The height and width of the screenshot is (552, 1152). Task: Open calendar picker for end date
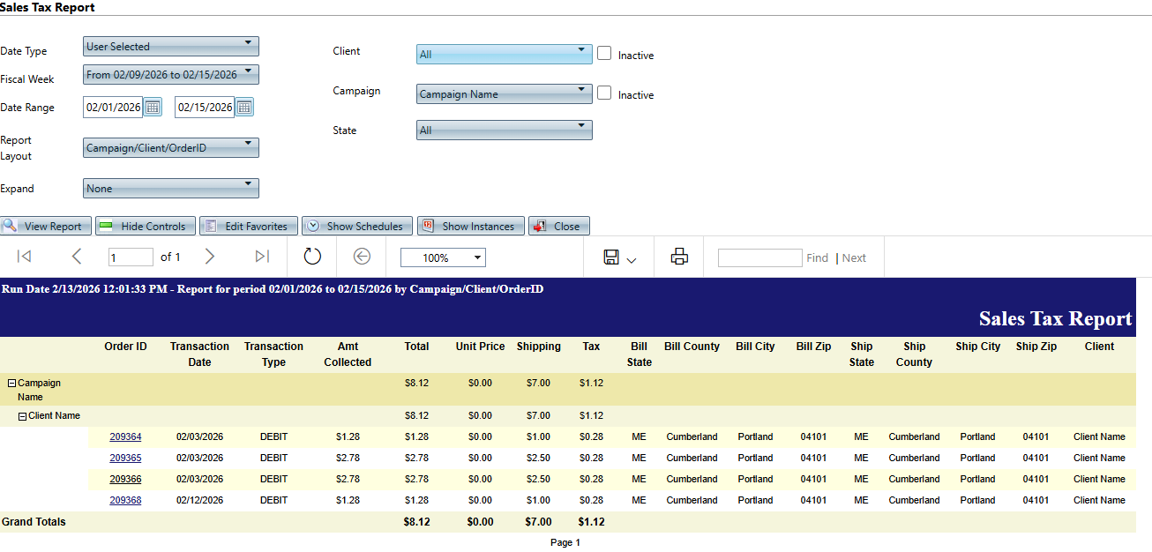pos(244,108)
